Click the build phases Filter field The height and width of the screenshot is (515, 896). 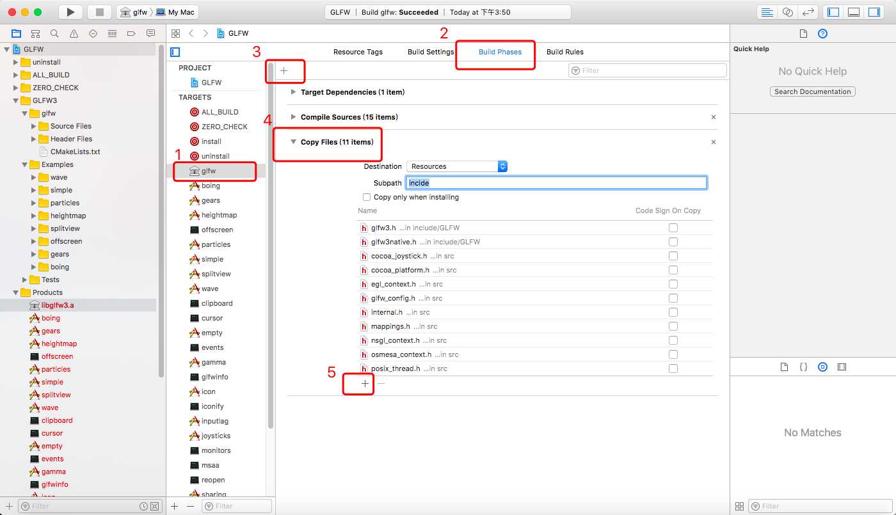pyautogui.click(x=648, y=70)
